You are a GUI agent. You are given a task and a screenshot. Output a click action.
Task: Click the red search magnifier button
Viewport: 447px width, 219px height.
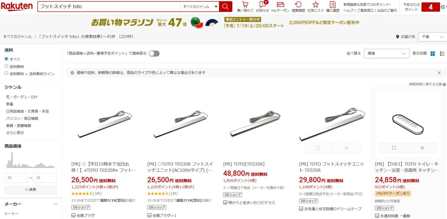coord(226,6)
